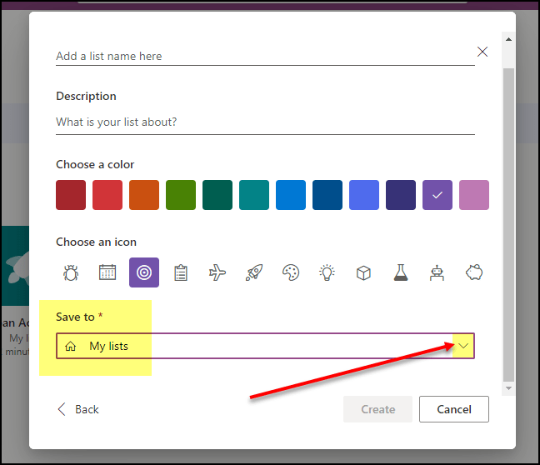Pick the green color swatch
This screenshot has width=540, height=465.
(x=181, y=195)
